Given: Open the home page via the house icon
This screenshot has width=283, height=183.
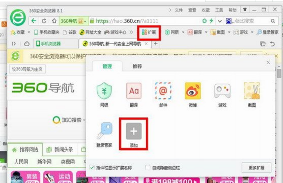Looking at the screenshot, I should (54, 21).
